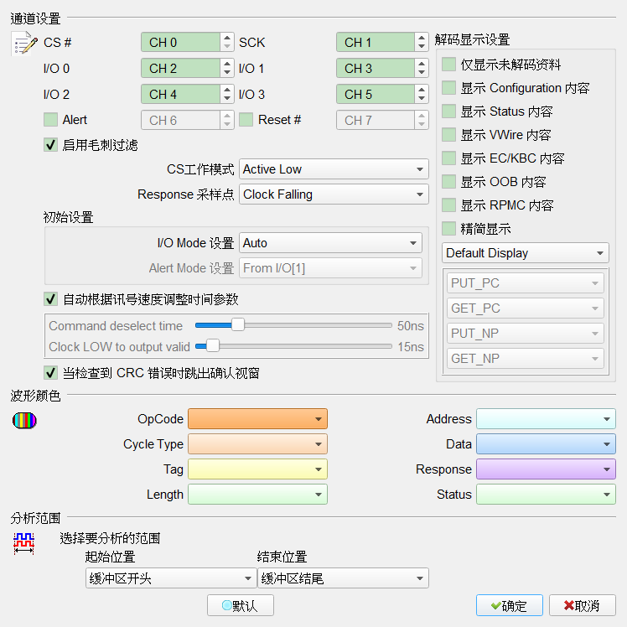Open the Address color picker

point(546,418)
